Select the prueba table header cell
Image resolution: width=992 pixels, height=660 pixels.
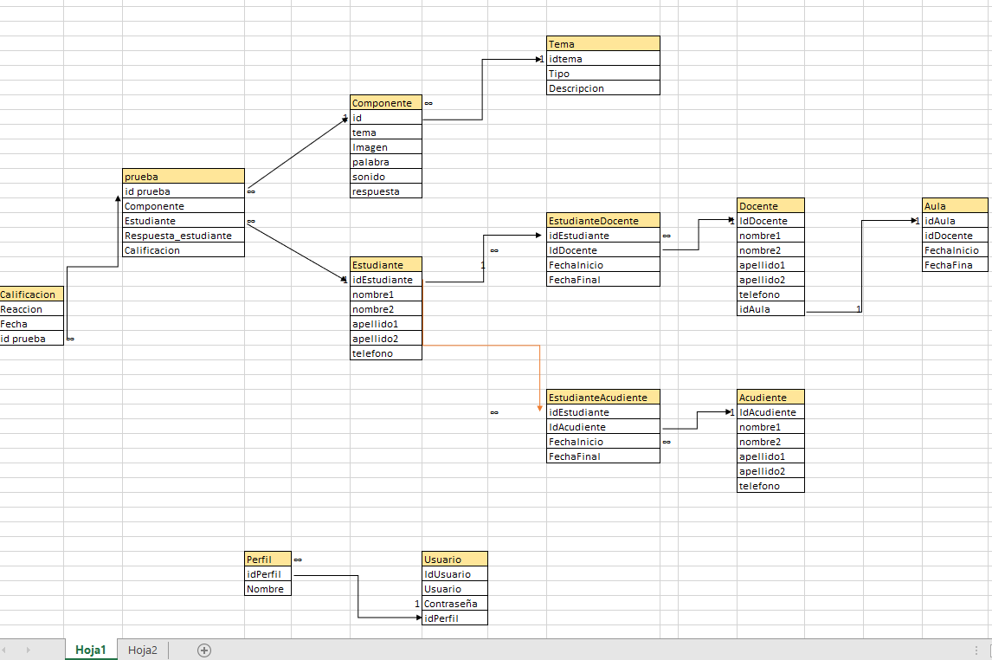[184, 177]
